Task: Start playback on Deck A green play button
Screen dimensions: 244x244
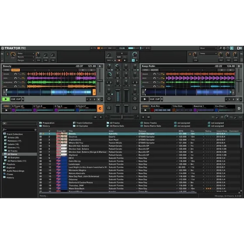Action: click(6, 99)
